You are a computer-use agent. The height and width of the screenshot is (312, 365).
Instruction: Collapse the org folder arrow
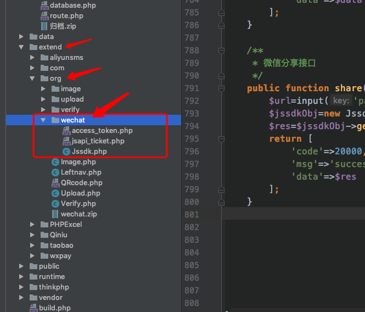32,79
